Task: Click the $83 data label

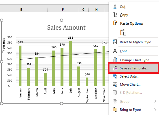Action: pyautogui.click(x=71, y=38)
